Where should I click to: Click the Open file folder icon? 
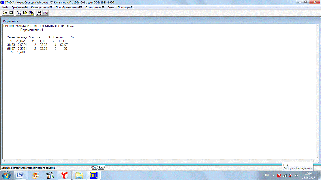point(5,13)
